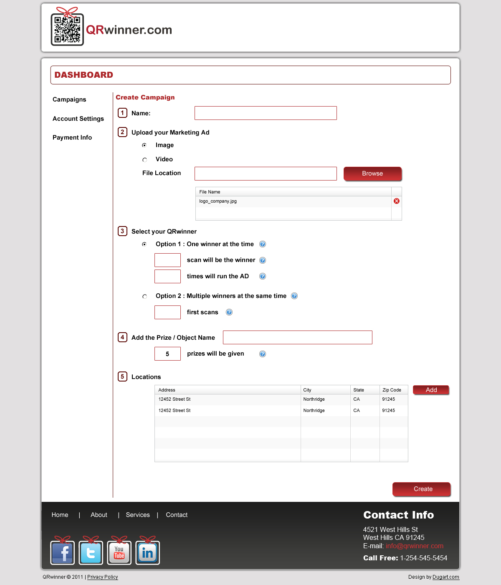Choose Option 1 one winner radio button
This screenshot has height=585, width=501.
(x=144, y=244)
